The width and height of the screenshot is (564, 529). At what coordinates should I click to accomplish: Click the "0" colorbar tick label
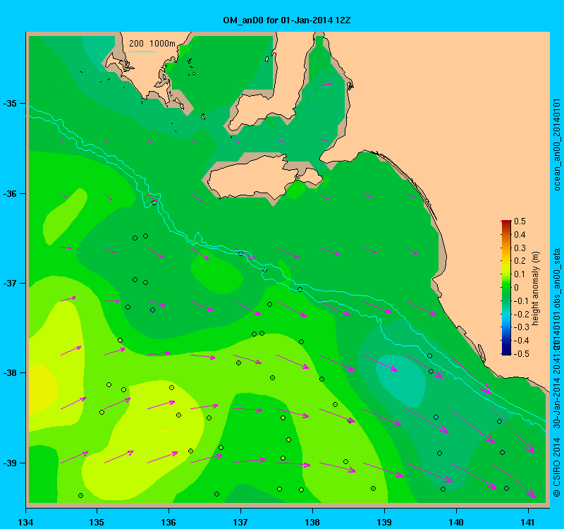(517, 288)
